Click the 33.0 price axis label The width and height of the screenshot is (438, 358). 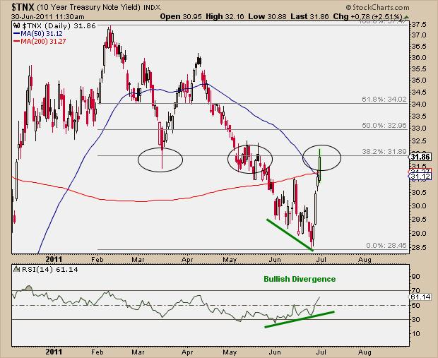(x=419, y=129)
